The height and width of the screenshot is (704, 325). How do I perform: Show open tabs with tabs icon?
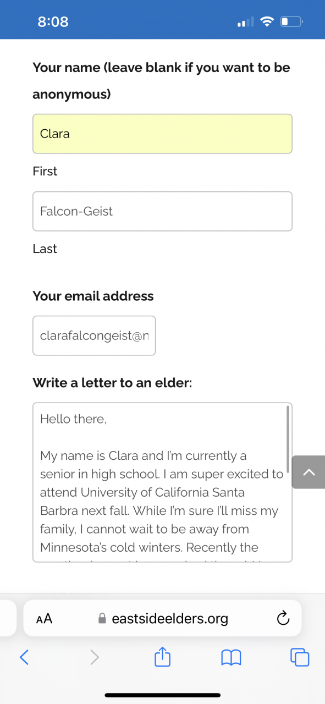[x=300, y=657]
